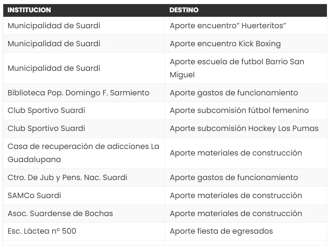Select Club Sportivo Suardi in Hockey row
Image resolution: width=331 pixels, height=248 pixels.
point(46,129)
